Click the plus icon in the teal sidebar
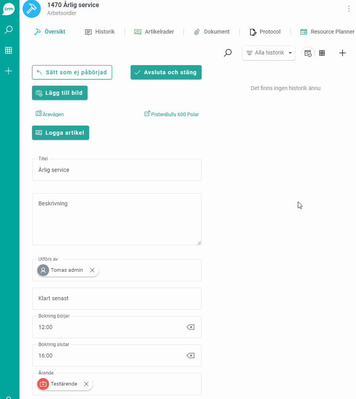The height and width of the screenshot is (399, 356). coord(9,71)
